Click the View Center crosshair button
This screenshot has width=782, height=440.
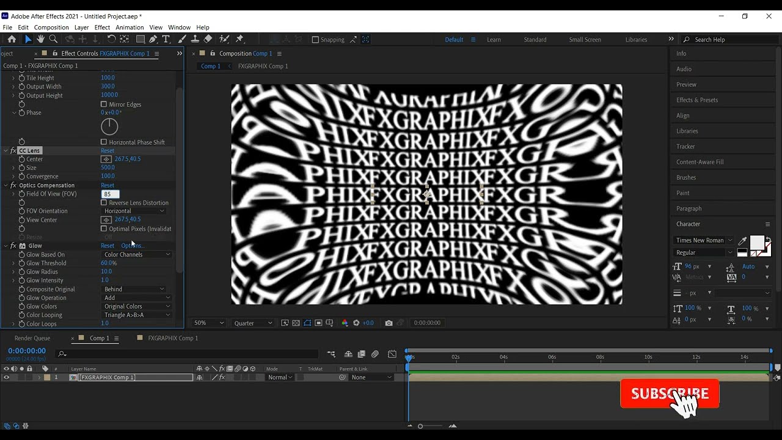[106, 219]
